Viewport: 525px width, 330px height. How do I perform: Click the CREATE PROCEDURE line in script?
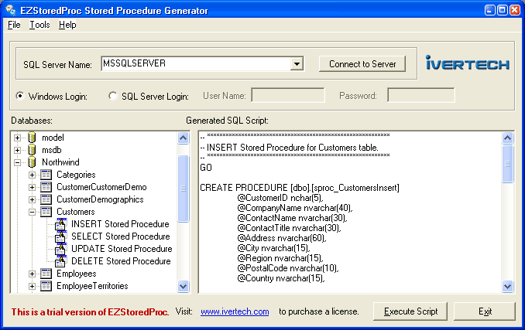click(x=300, y=188)
